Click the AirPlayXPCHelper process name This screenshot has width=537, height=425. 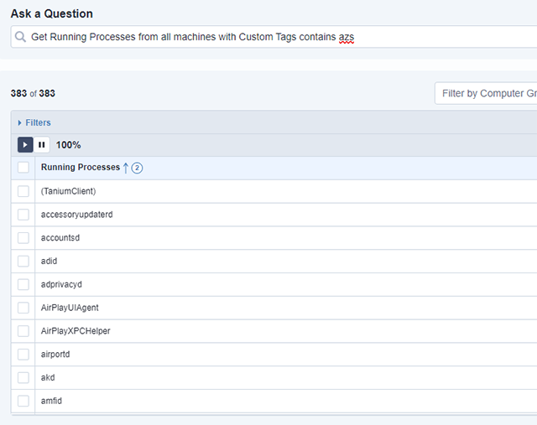point(76,331)
